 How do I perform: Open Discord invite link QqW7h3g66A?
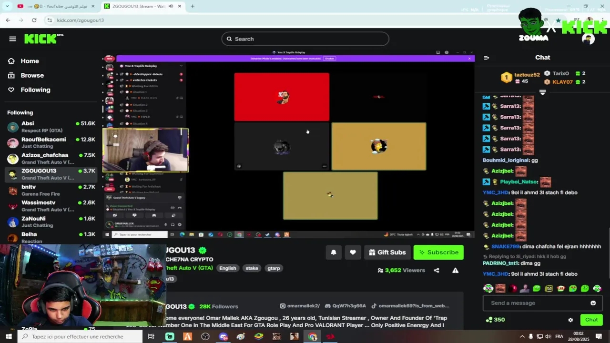346,306
